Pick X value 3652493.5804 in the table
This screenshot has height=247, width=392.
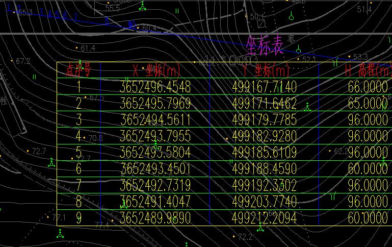[155, 153]
